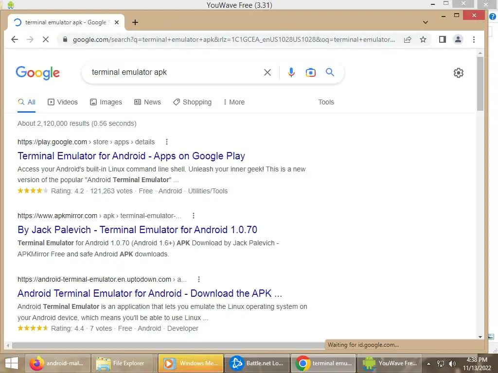Show hidden system tray icons
This screenshot has width=498, height=373.
click(428, 363)
